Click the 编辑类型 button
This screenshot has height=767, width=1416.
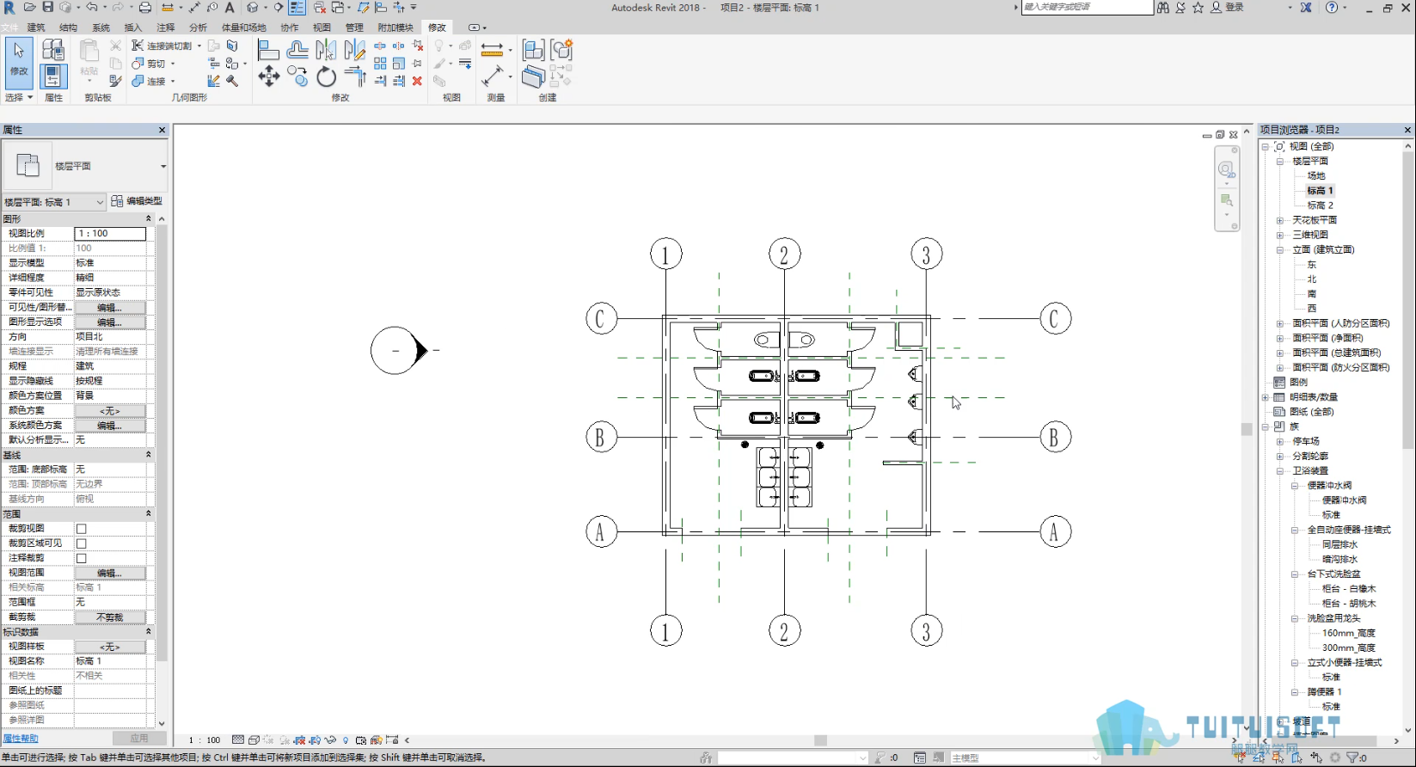[137, 201]
